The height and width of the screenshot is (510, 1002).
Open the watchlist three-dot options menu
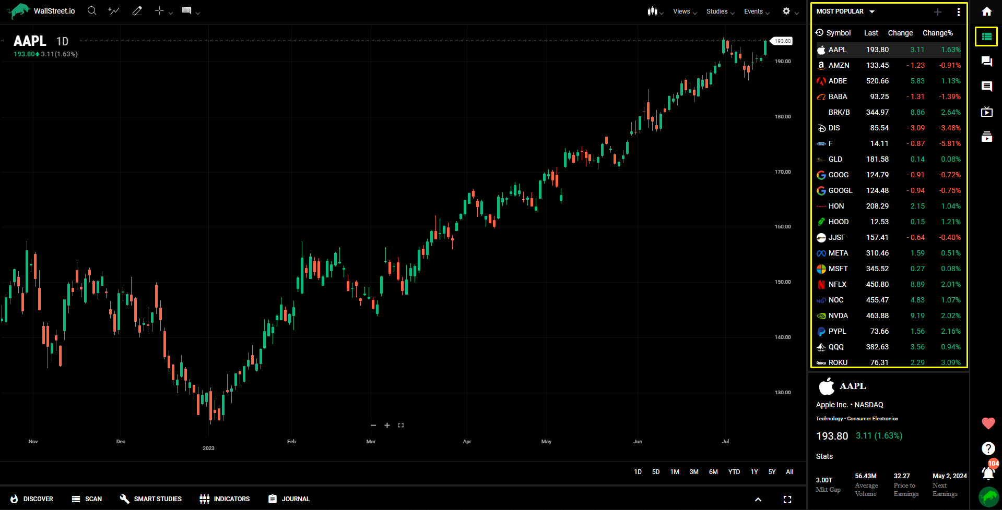[958, 11]
